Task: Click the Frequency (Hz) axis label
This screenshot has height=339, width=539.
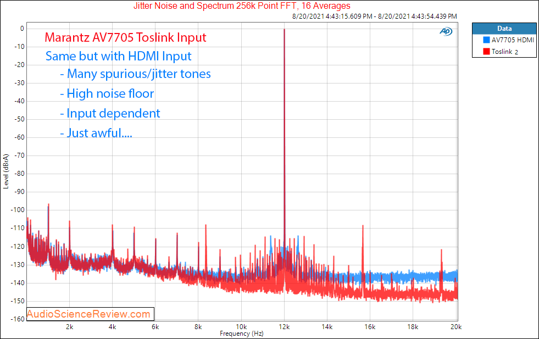Action: [x=242, y=334]
